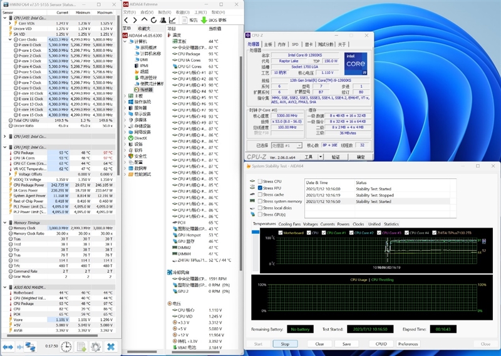Expand Core VIDs row in HWiNFO
The image size is (501, 356).
(x=10, y=23)
